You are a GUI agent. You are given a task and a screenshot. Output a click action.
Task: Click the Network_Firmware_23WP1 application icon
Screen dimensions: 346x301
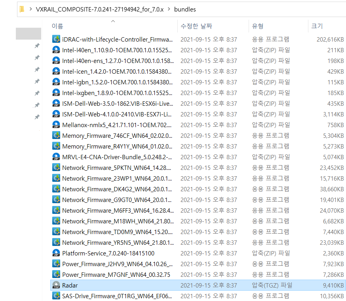click(x=56, y=178)
